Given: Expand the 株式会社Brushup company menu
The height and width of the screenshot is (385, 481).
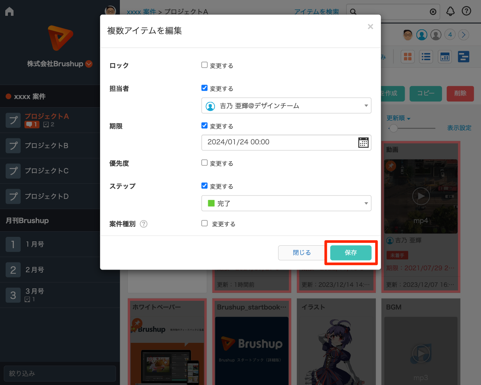Looking at the screenshot, I should pos(89,64).
